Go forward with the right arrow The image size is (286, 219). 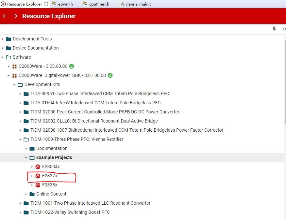click(15, 16)
